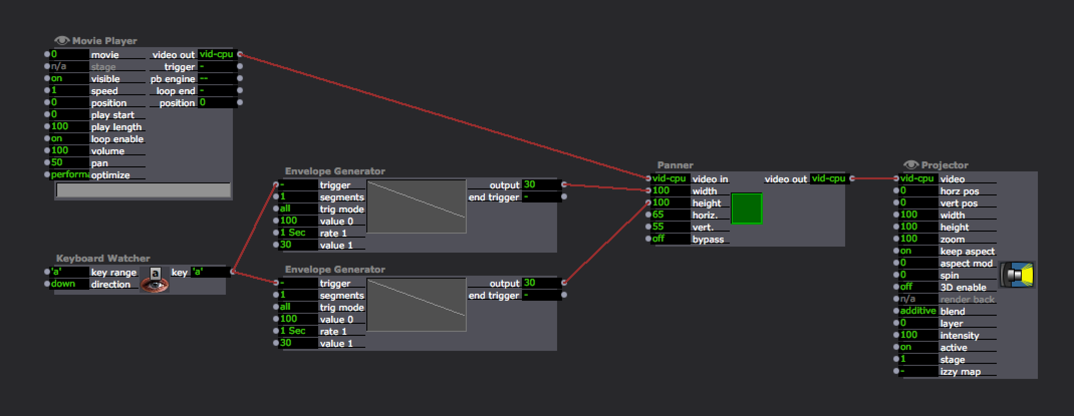
Task: Click bottom Envelope Generator envelope graph
Action: tap(417, 305)
